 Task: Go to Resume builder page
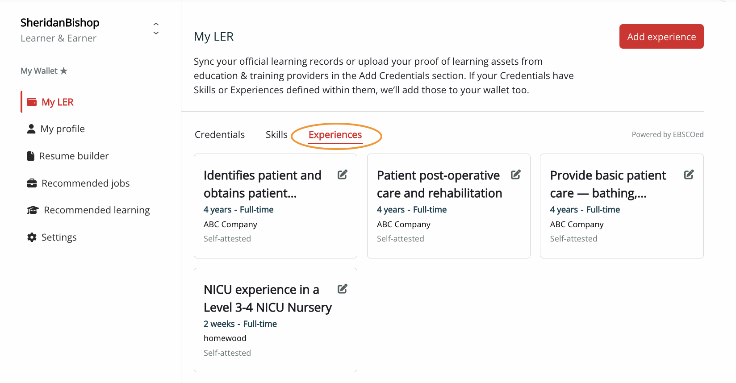[74, 156]
